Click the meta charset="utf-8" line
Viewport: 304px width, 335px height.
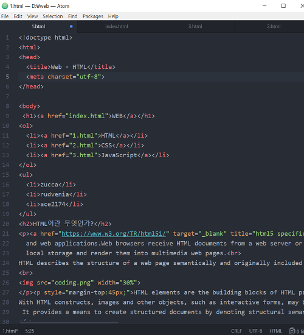coord(65,77)
